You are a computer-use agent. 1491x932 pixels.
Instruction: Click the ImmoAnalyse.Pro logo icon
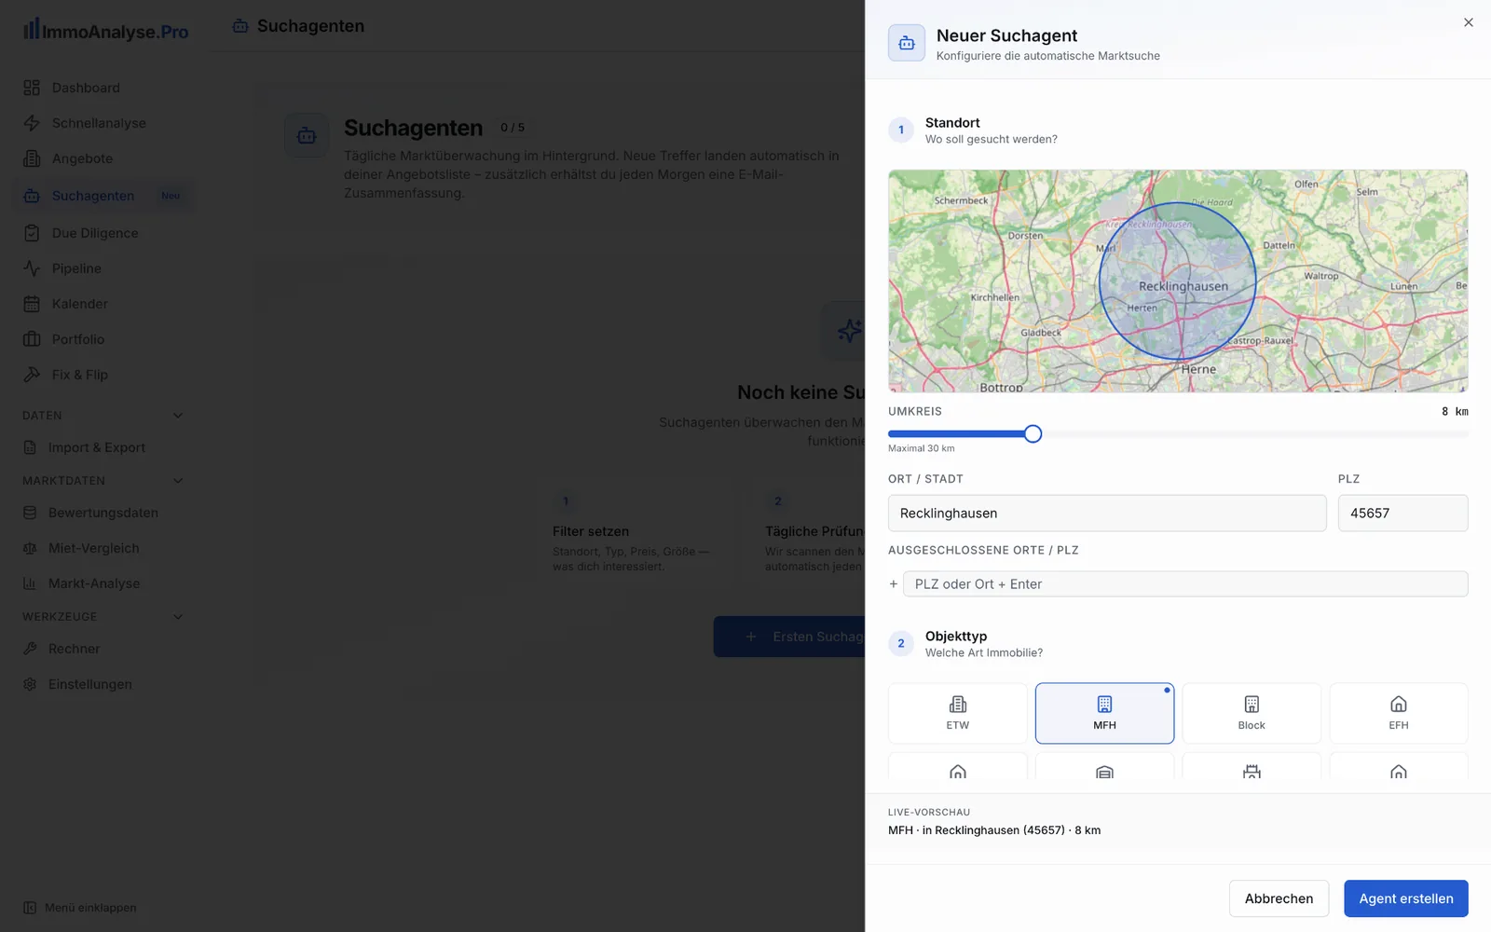[x=32, y=29]
